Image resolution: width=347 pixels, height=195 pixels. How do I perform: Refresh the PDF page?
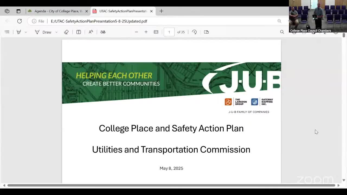[20, 21]
